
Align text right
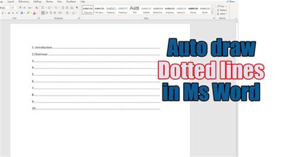coord(51,13)
